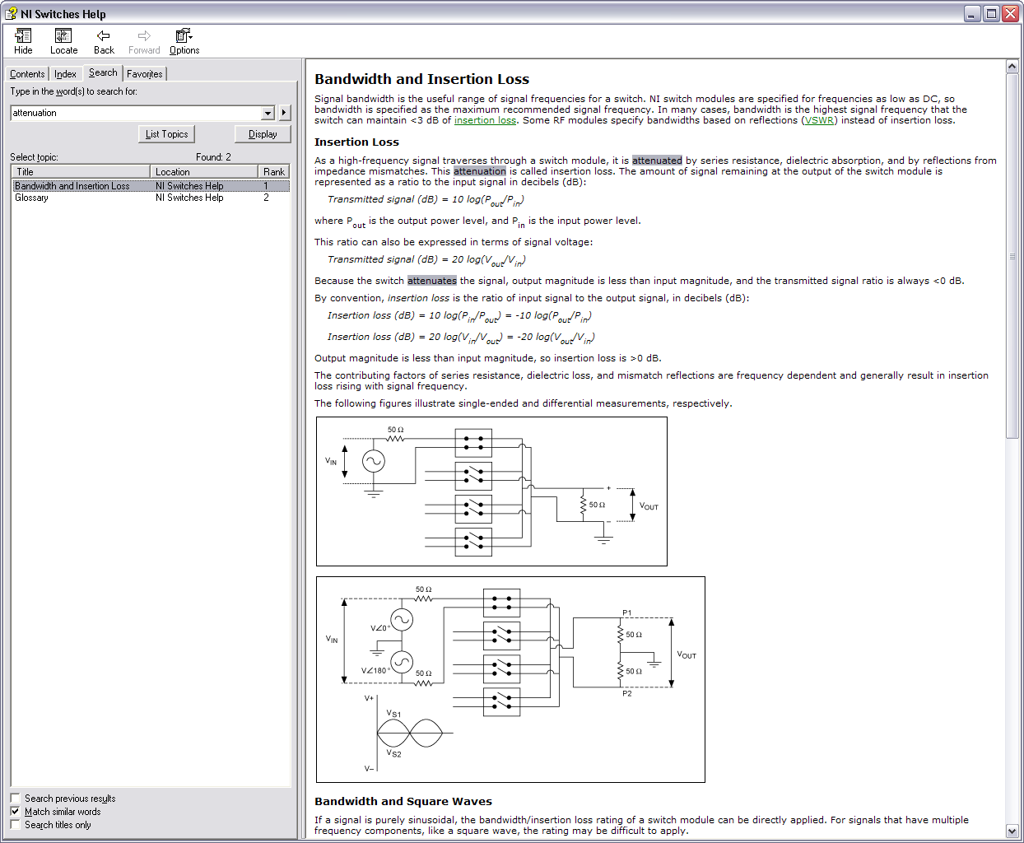Sort results by Title column header
The image size is (1024, 843).
tap(80, 171)
